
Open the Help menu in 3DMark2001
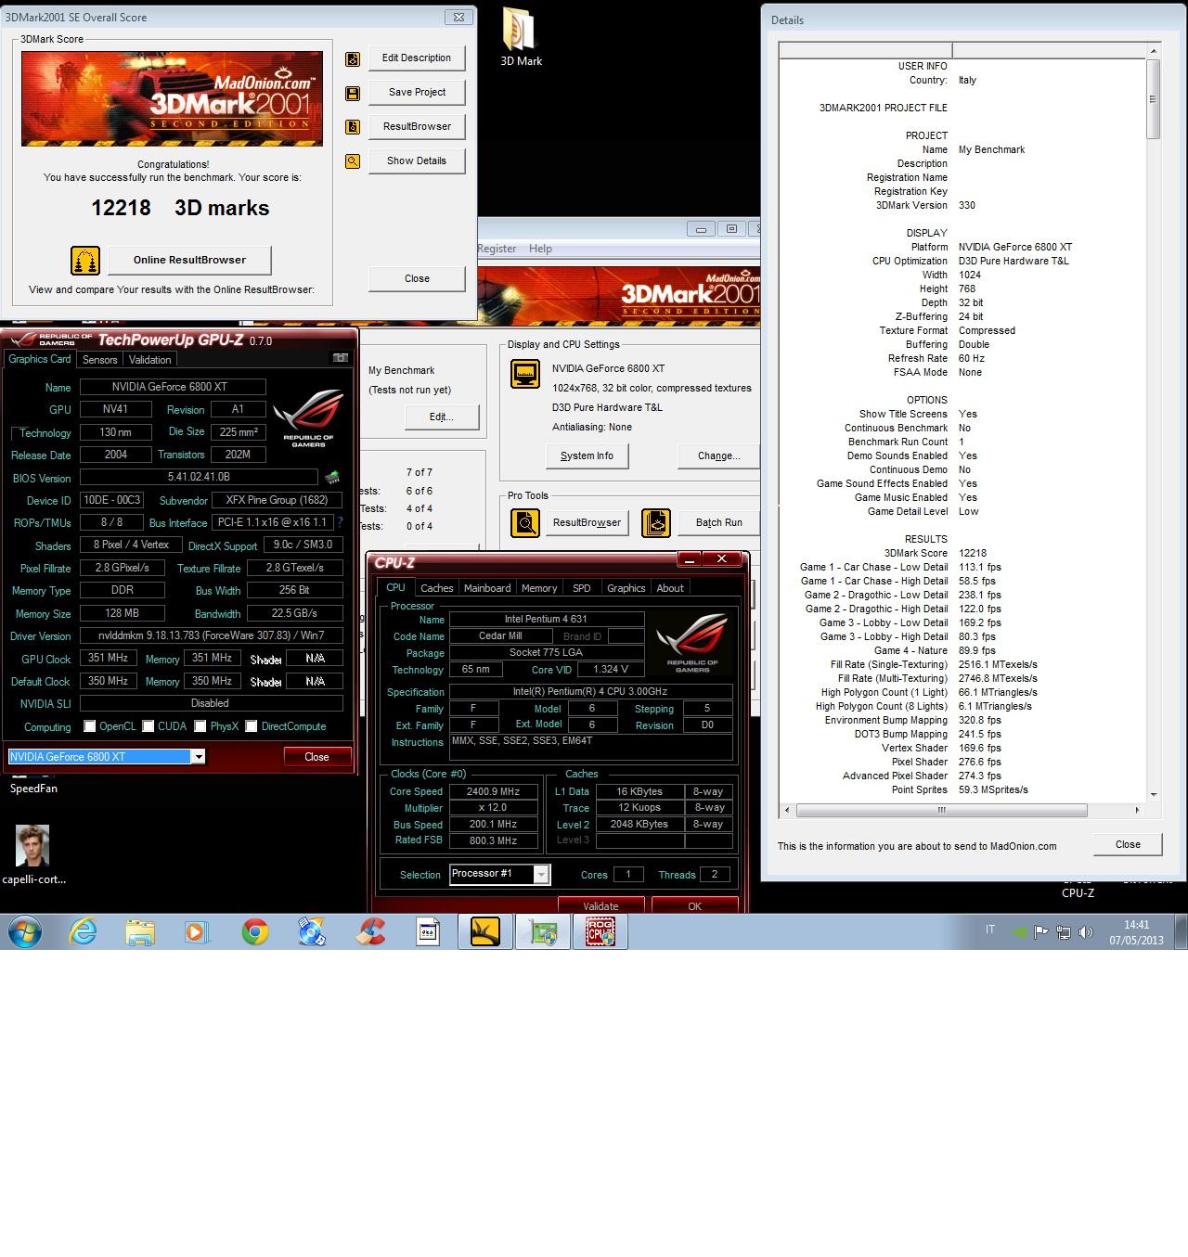click(x=540, y=249)
